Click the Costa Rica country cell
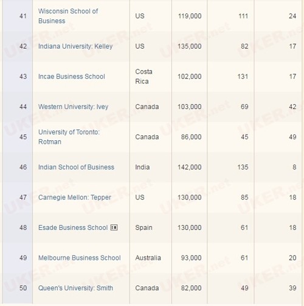The width and height of the screenshot is (304, 306). pyautogui.click(x=151, y=77)
